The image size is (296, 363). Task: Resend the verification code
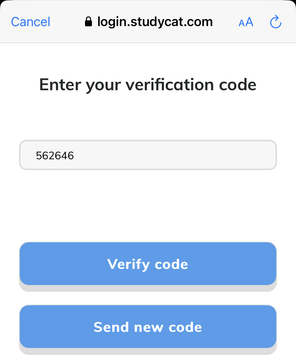coord(148,327)
